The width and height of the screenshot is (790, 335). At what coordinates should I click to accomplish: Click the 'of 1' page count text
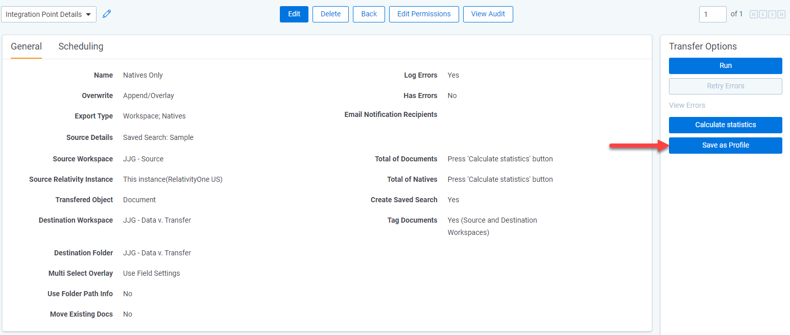click(737, 14)
